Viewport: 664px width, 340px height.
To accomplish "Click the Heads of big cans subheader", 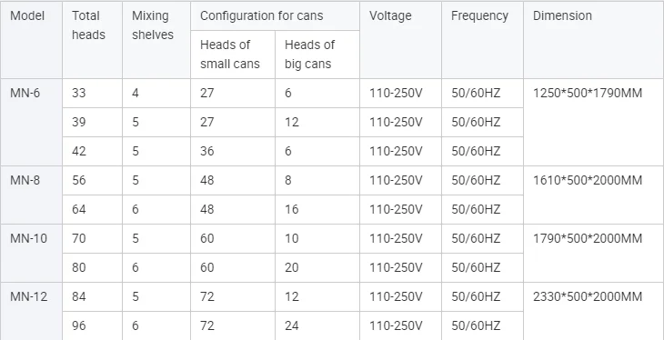I will pos(317,55).
